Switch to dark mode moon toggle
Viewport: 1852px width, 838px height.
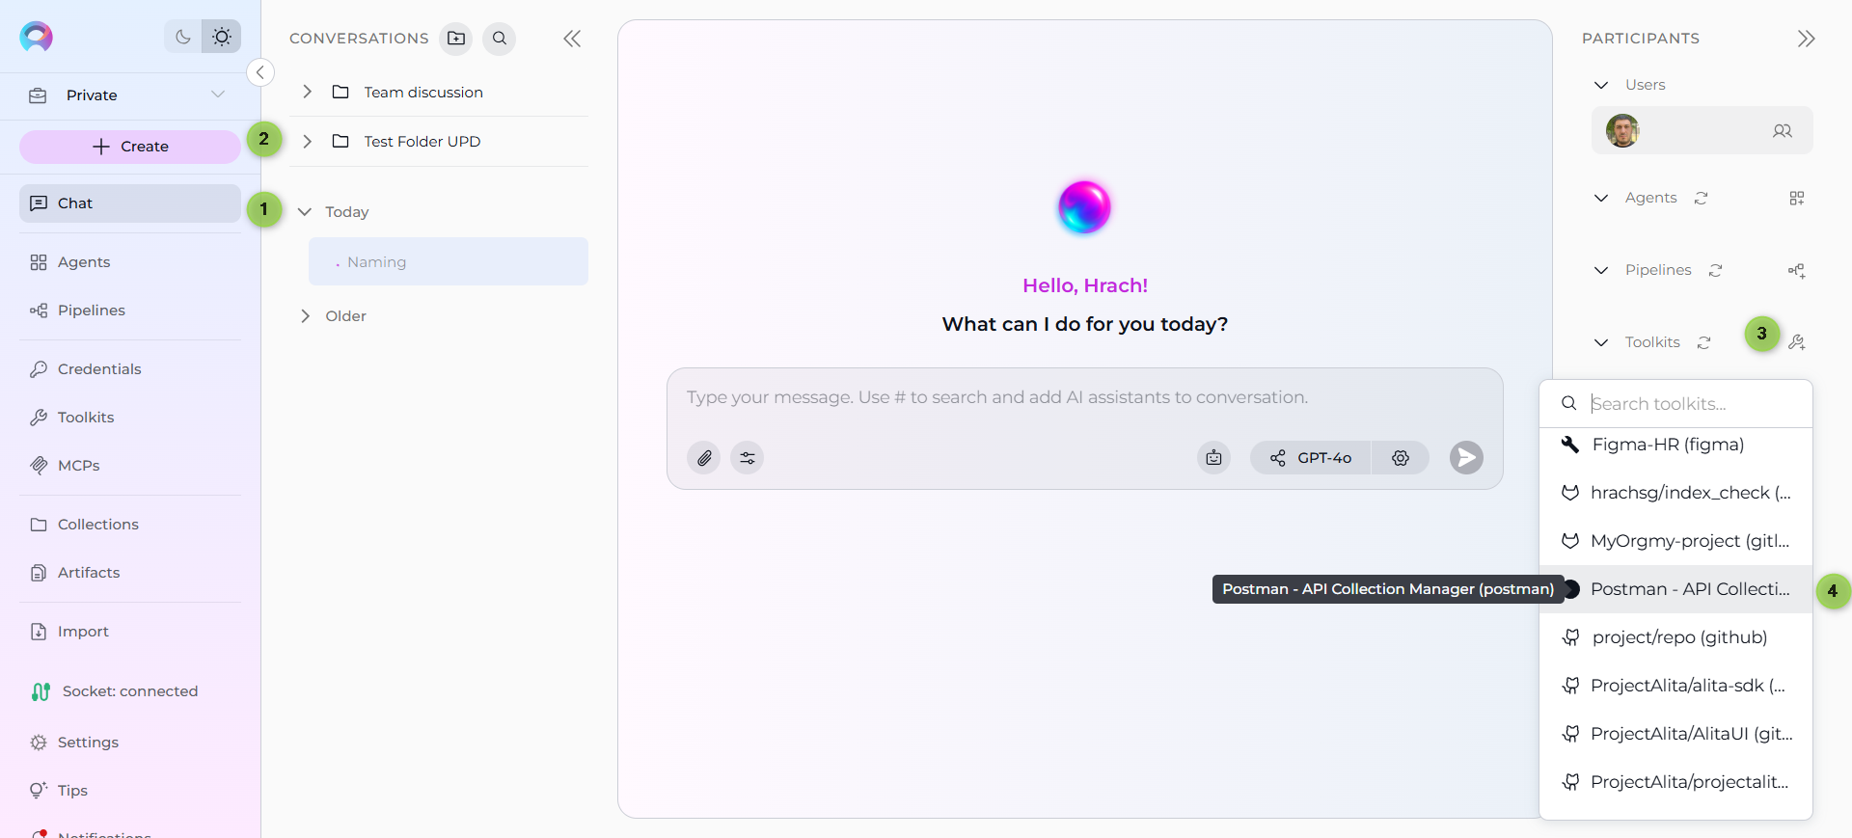coord(182,38)
